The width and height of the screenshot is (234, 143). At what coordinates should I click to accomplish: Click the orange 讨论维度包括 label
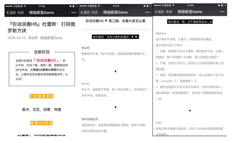tap(41, 96)
